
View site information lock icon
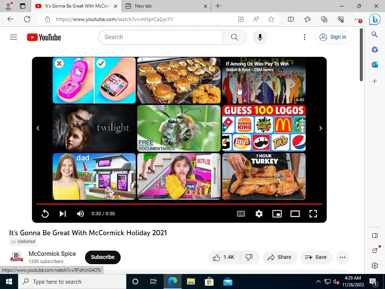47,19
